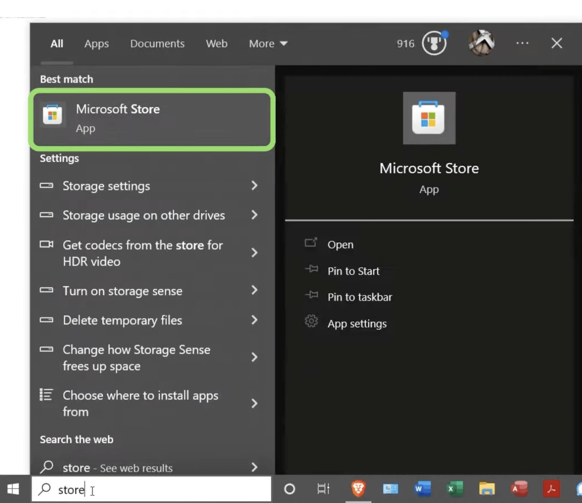Open the rewards points badge
This screenshot has height=503, width=582.
click(x=435, y=43)
